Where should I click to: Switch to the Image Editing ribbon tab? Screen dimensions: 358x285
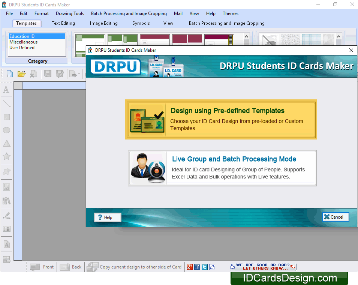coord(104,23)
